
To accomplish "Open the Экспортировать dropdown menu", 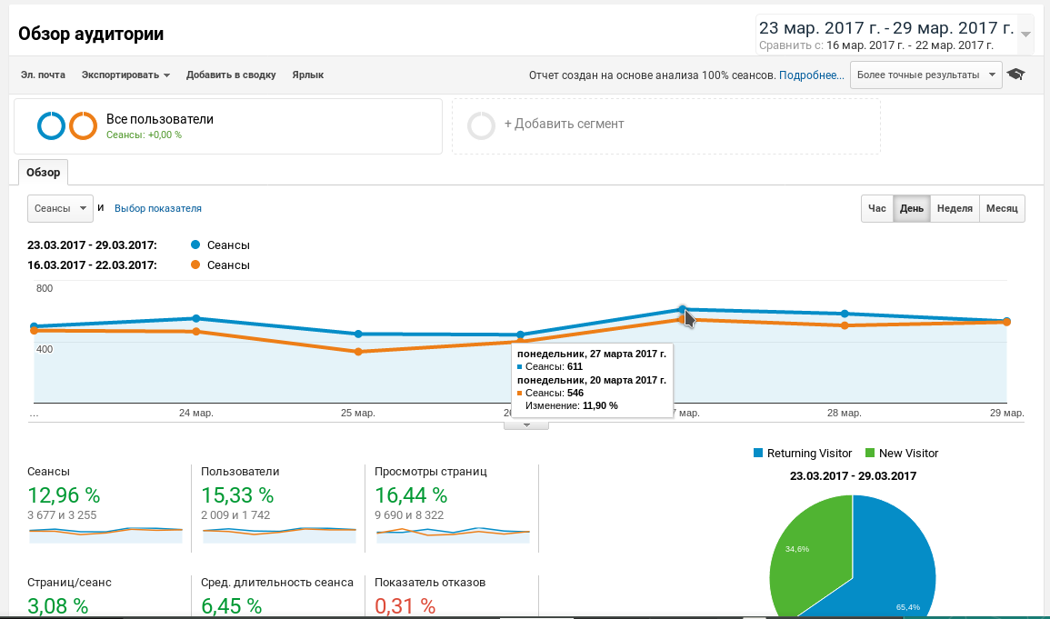I will [125, 75].
